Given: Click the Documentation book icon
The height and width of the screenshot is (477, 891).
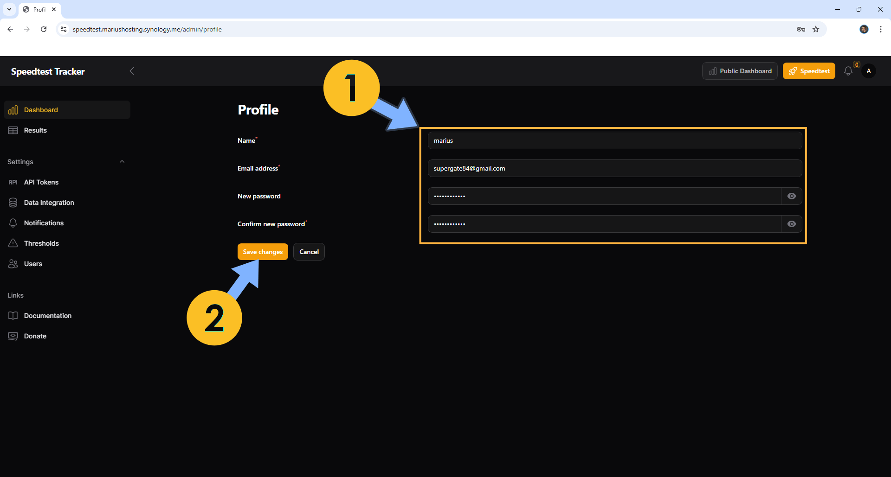Looking at the screenshot, I should [x=13, y=316].
